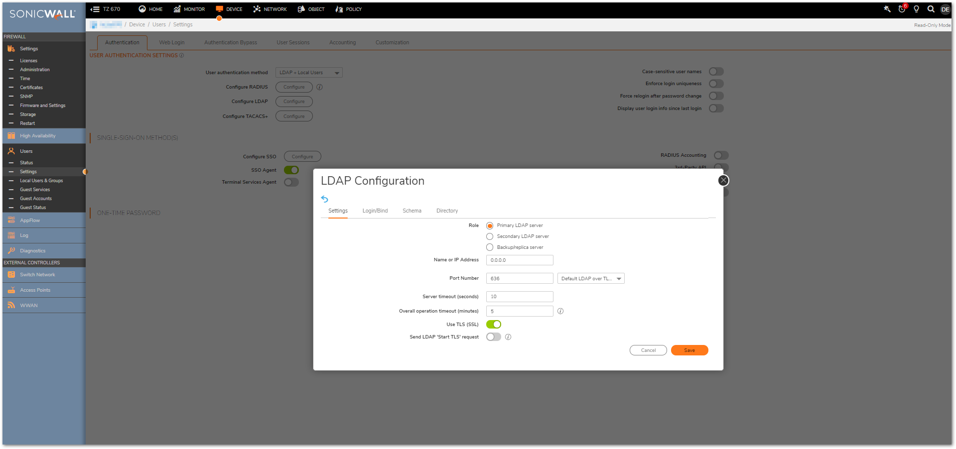Switch to the Login/Bind tab

coord(375,211)
